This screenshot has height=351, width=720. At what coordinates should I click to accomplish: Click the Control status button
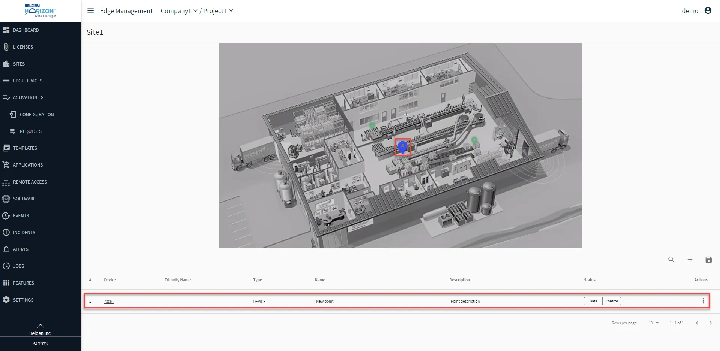[612, 301]
